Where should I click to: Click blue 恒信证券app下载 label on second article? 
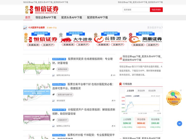pyautogui.click(x=59, y=84)
